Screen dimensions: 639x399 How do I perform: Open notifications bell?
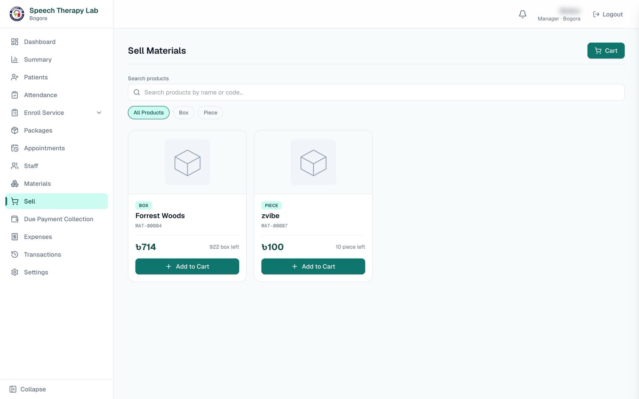(523, 14)
